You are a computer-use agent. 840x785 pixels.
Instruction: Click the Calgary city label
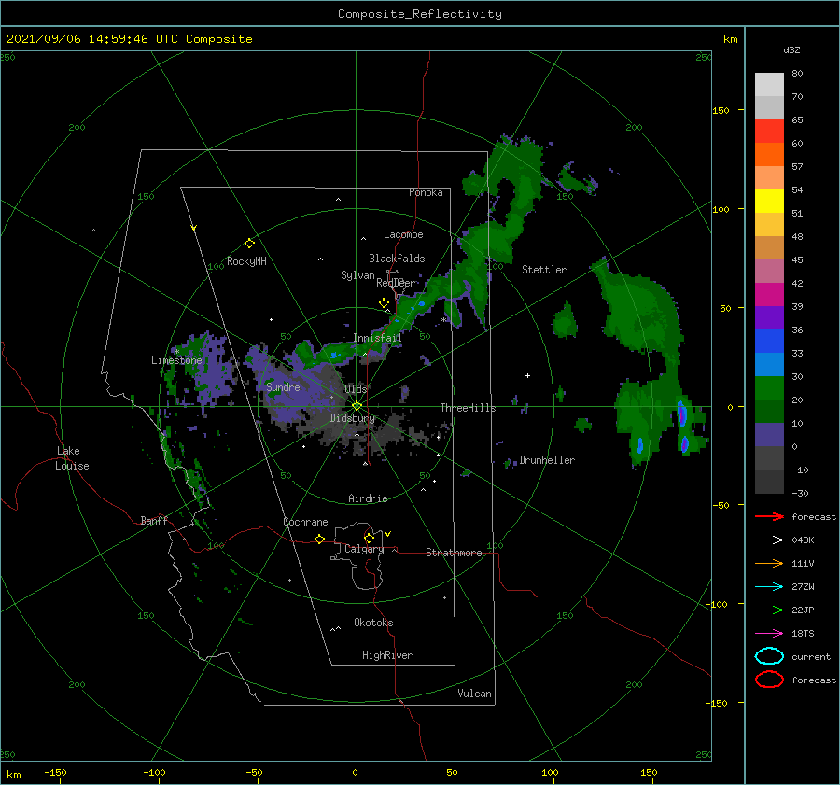pyautogui.click(x=364, y=549)
